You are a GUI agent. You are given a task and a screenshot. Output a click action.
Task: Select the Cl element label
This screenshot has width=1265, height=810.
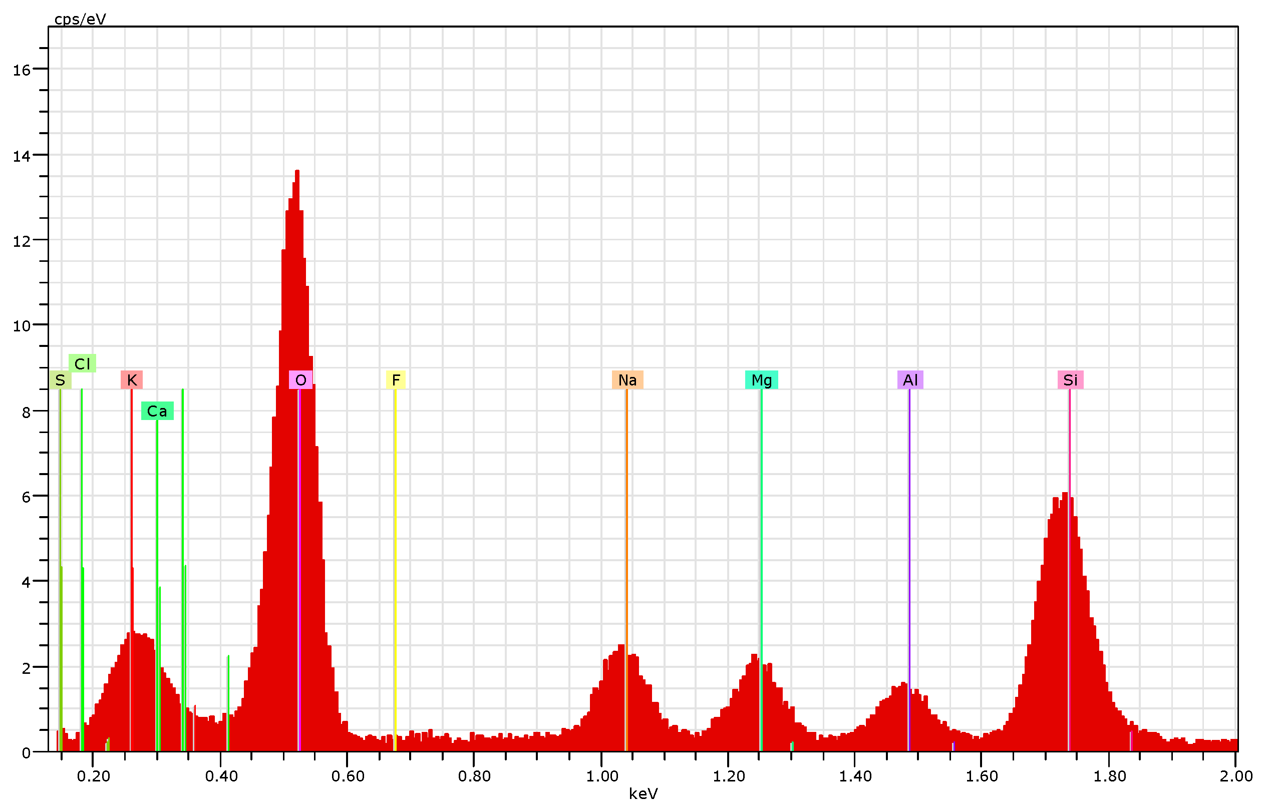(x=82, y=363)
